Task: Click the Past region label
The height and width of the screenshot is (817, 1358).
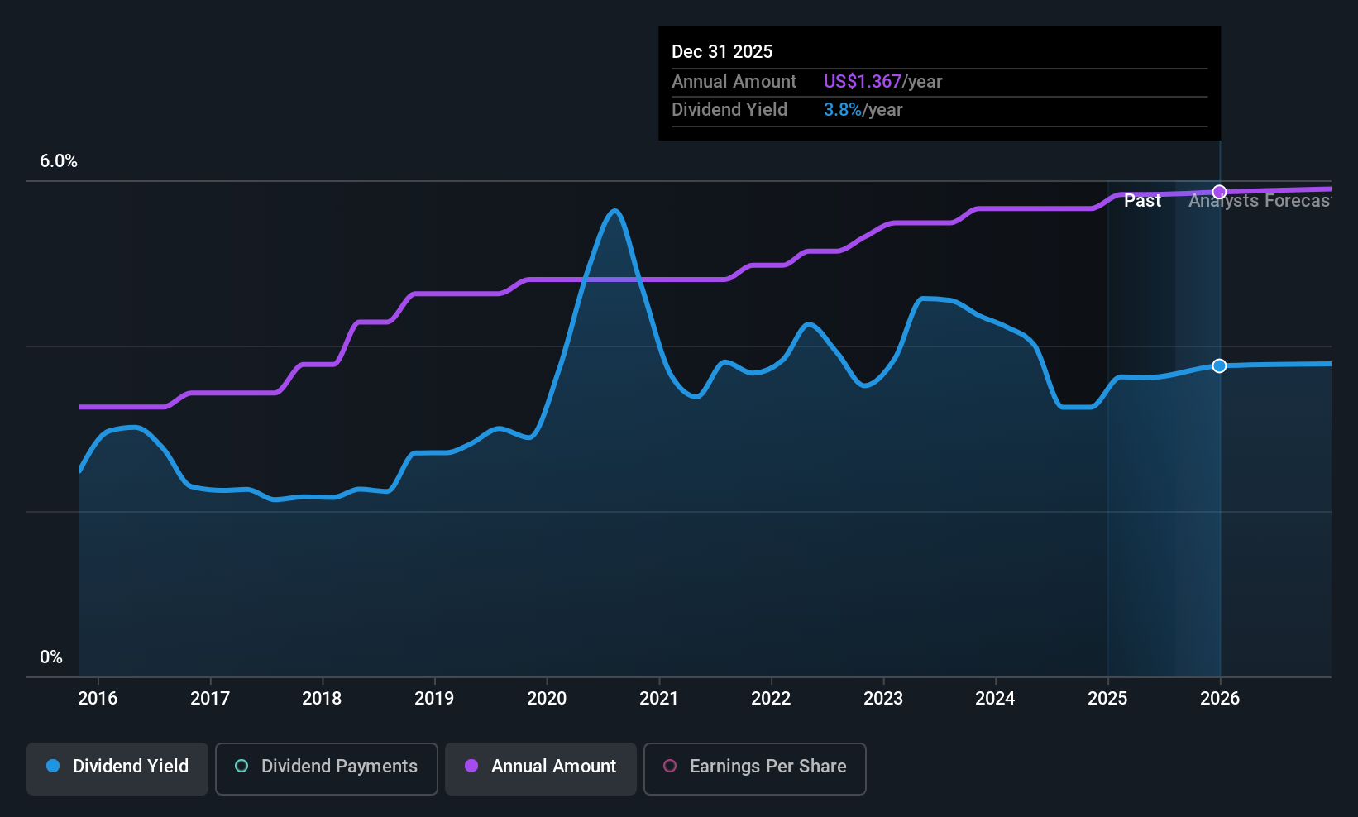Action: click(x=1142, y=201)
